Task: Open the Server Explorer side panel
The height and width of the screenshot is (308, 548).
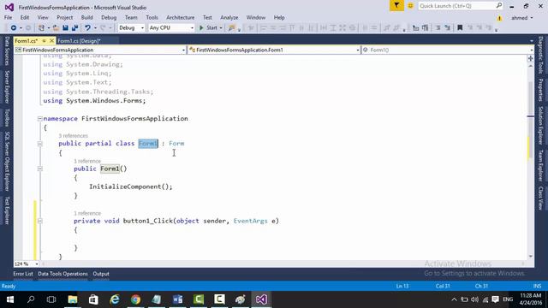Action: 7,86
